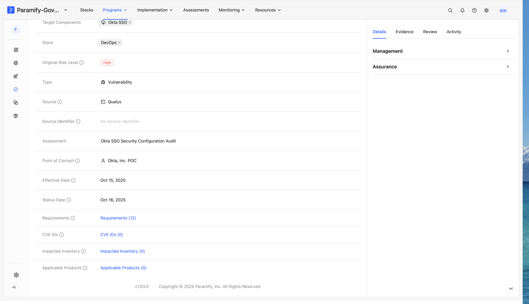Image resolution: width=529 pixels, height=304 pixels.
Task: Click the Okta, Inc. POC contact
Action: (x=119, y=161)
